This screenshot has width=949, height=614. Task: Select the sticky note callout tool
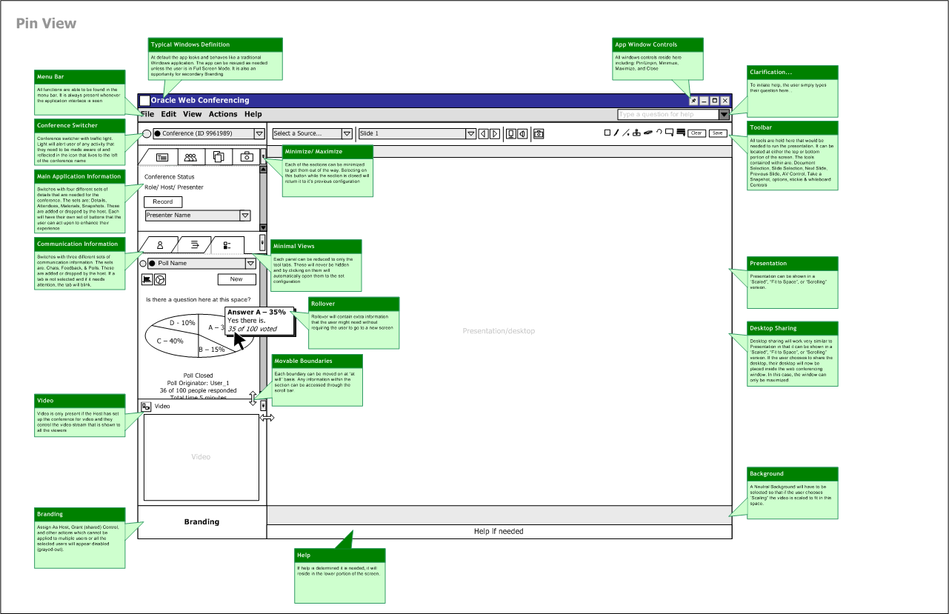(669, 133)
